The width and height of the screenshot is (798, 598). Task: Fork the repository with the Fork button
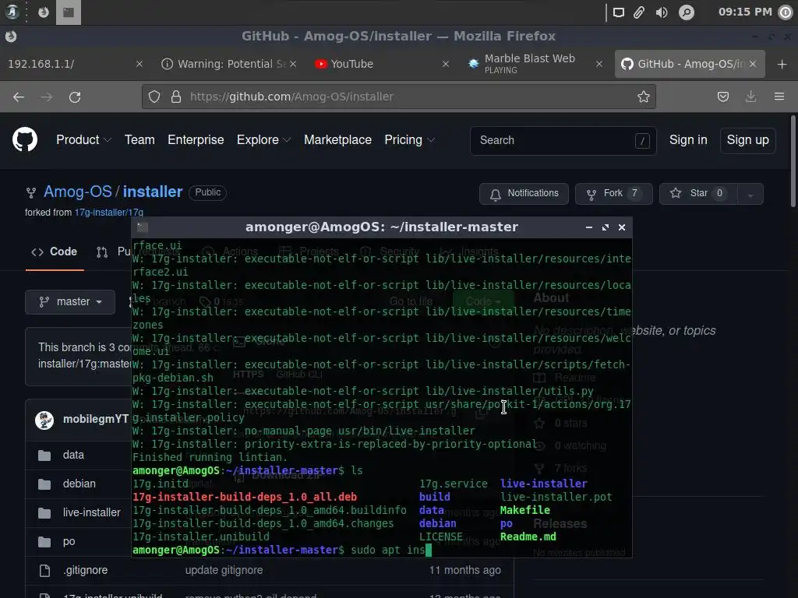point(613,194)
